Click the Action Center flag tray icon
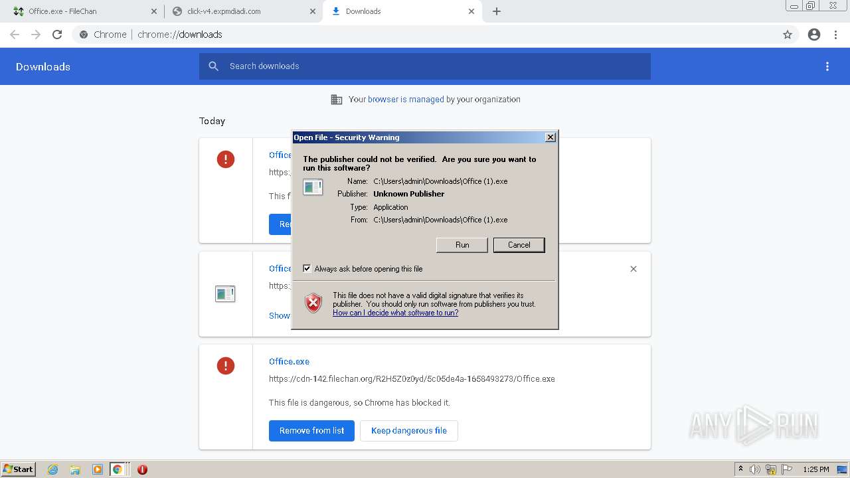 [x=787, y=469]
